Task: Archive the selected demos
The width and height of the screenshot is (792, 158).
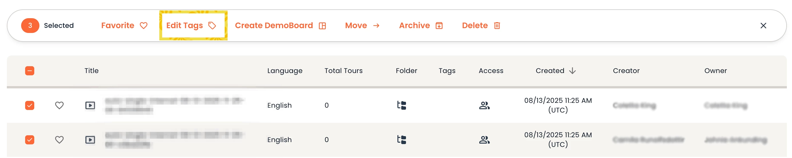Action: (x=421, y=25)
